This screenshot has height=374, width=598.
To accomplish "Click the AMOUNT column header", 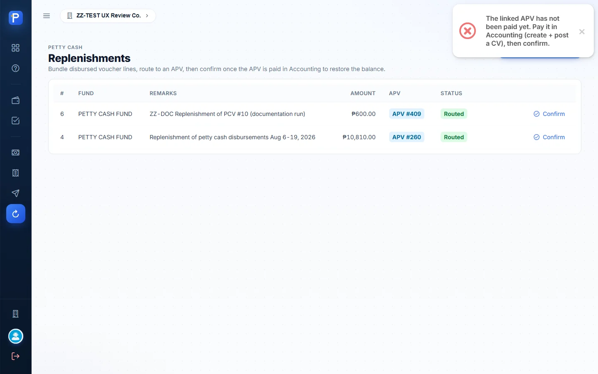I will 363,93.
